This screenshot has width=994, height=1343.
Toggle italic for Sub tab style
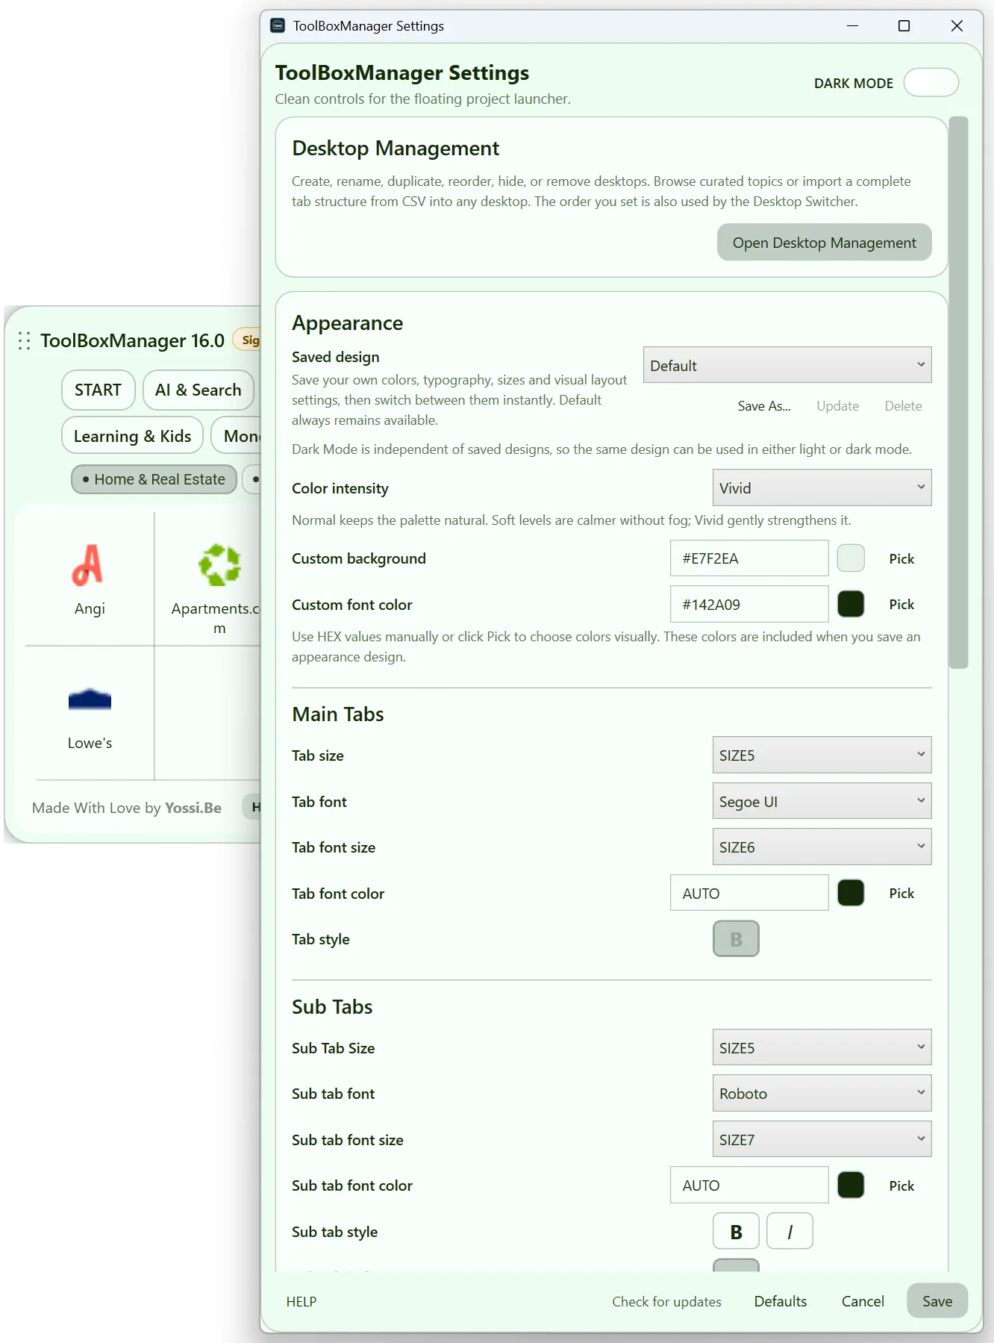click(790, 1232)
